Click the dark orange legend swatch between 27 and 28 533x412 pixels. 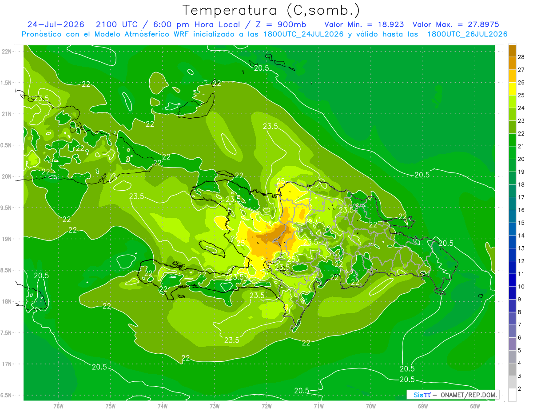[x=512, y=64]
